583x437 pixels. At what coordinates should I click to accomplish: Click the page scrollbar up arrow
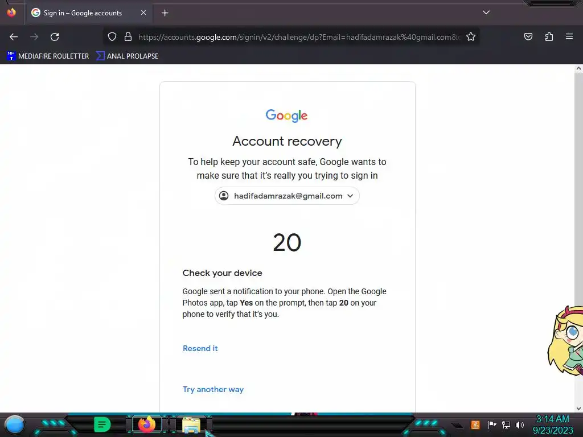[578, 68]
